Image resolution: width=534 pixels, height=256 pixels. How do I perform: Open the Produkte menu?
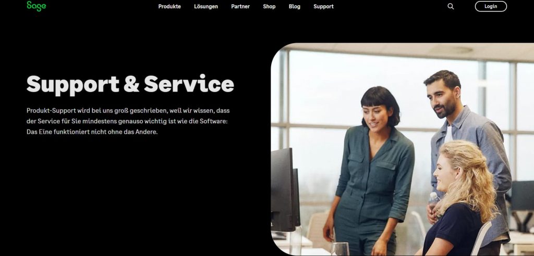(x=169, y=6)
